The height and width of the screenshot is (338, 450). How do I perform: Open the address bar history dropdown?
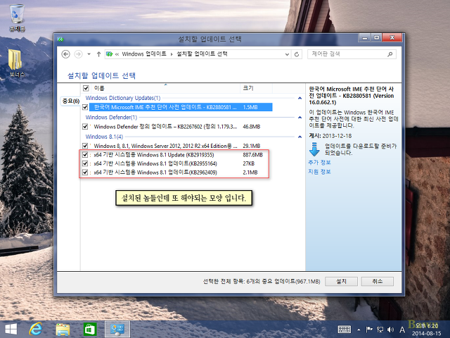[x=287, y=54]
